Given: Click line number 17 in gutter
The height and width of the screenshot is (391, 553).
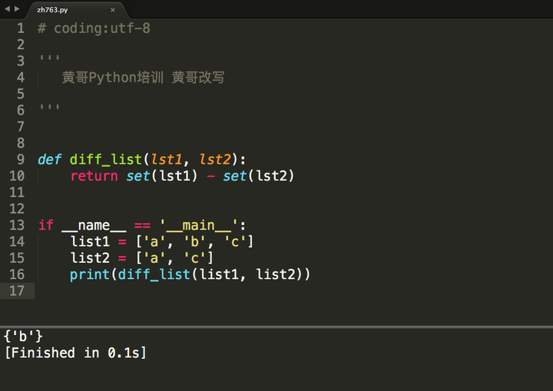Looking at the screenshot, I should pos(16,290).
